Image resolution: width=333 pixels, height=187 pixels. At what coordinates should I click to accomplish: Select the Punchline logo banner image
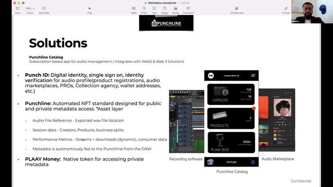point(166,23)
